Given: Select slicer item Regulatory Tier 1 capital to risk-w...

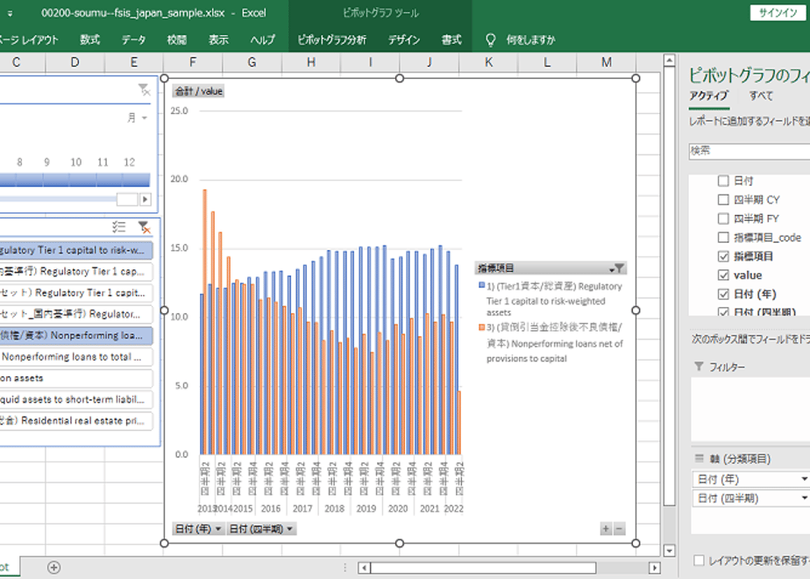Looking at the screenshot, I should [75, 250].
